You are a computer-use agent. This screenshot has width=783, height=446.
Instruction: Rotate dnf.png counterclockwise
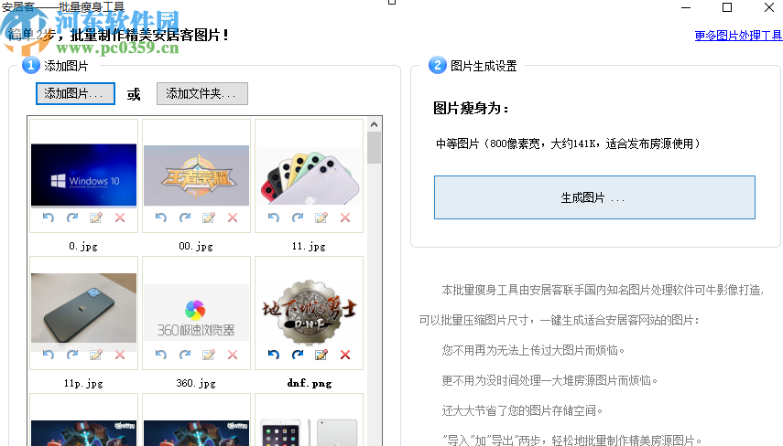click(x=274, y=355)
